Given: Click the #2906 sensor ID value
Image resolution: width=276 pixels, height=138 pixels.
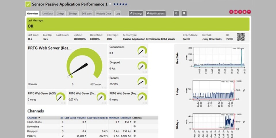Looking at the screenshot, I should 229,39.
